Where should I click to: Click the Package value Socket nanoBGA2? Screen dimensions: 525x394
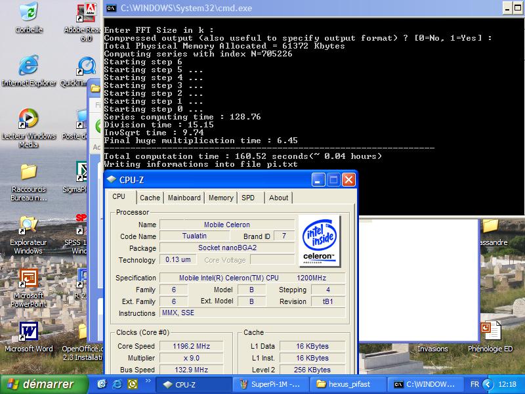(x=227, y=248)
